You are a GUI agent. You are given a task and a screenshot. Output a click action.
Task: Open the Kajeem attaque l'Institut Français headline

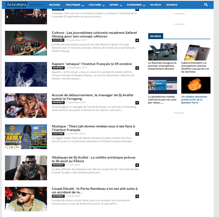(92, 64)
